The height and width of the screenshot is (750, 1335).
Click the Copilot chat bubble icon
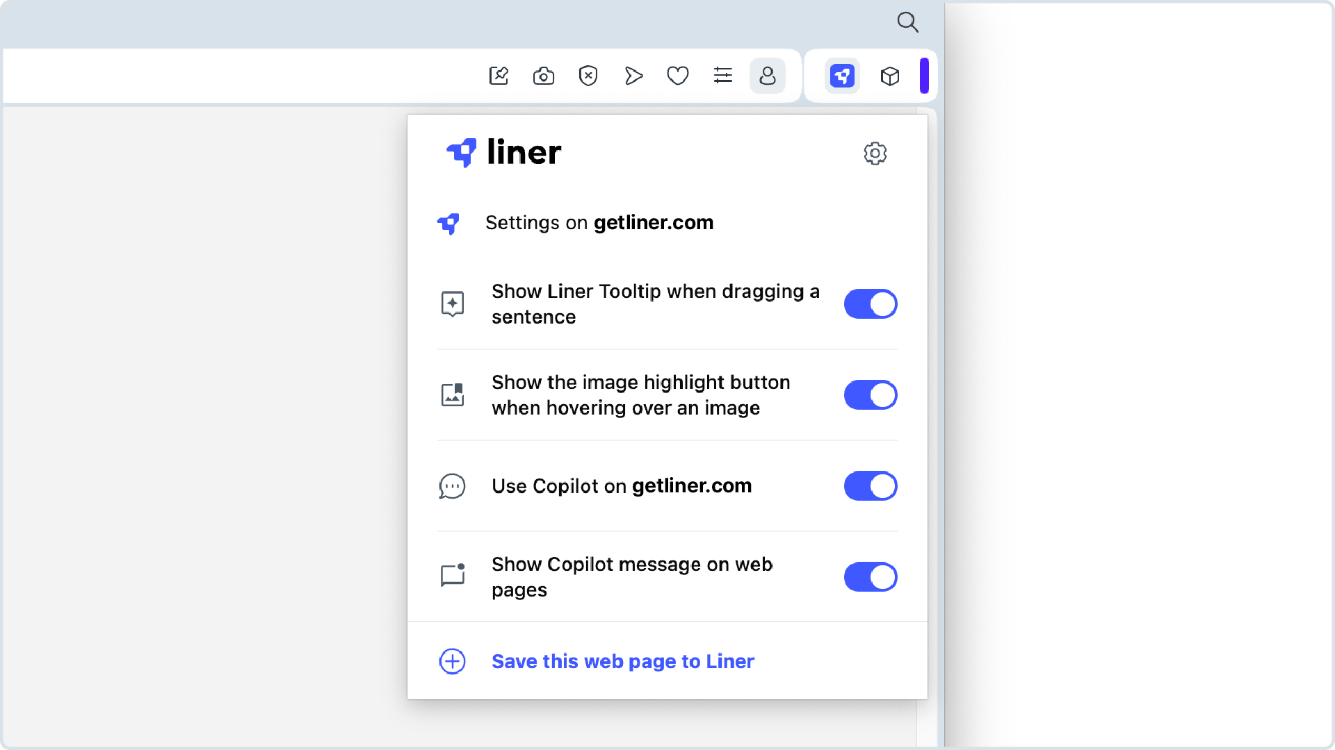point(452,486)
